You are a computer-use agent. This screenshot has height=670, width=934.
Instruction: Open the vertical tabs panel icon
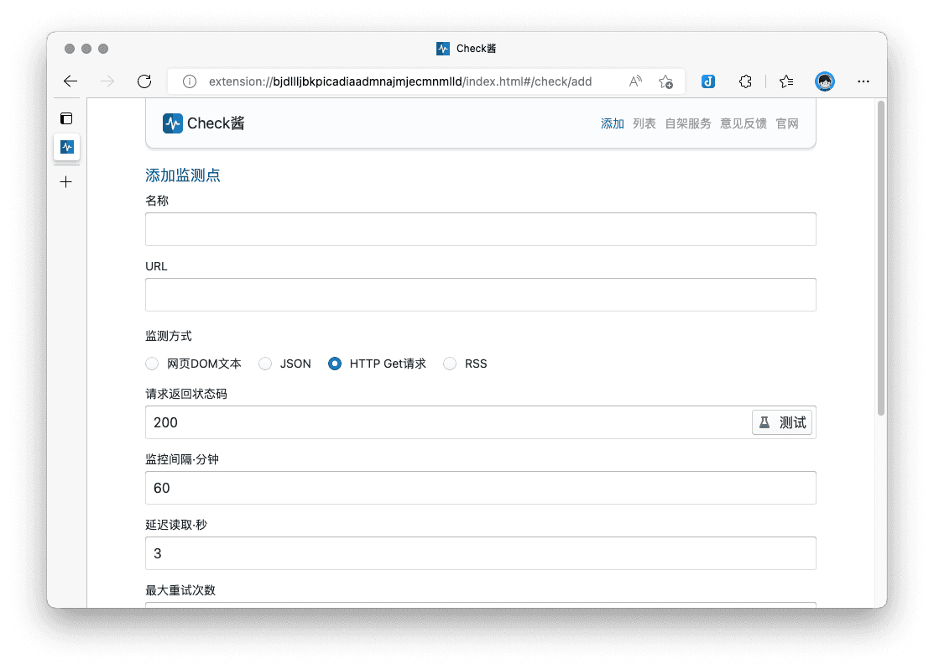click(x=67, y=118)
